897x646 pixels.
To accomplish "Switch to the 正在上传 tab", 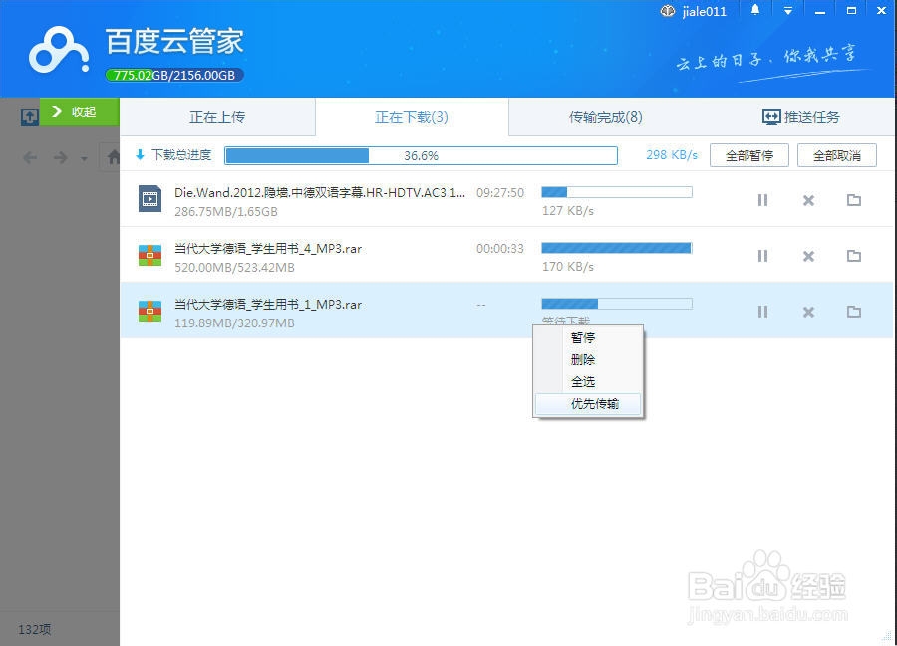I will (217, 117).
